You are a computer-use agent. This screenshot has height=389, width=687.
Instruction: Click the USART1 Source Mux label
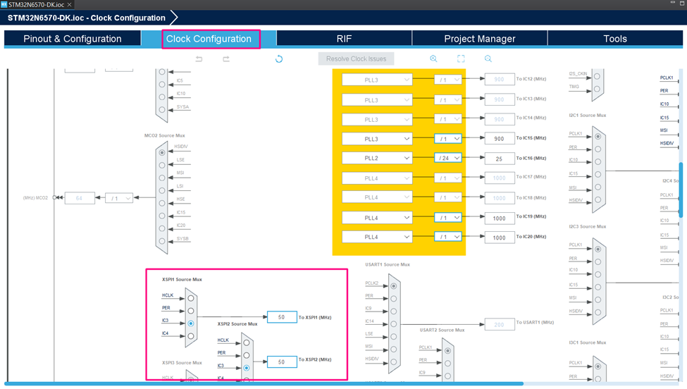[388, 264]
